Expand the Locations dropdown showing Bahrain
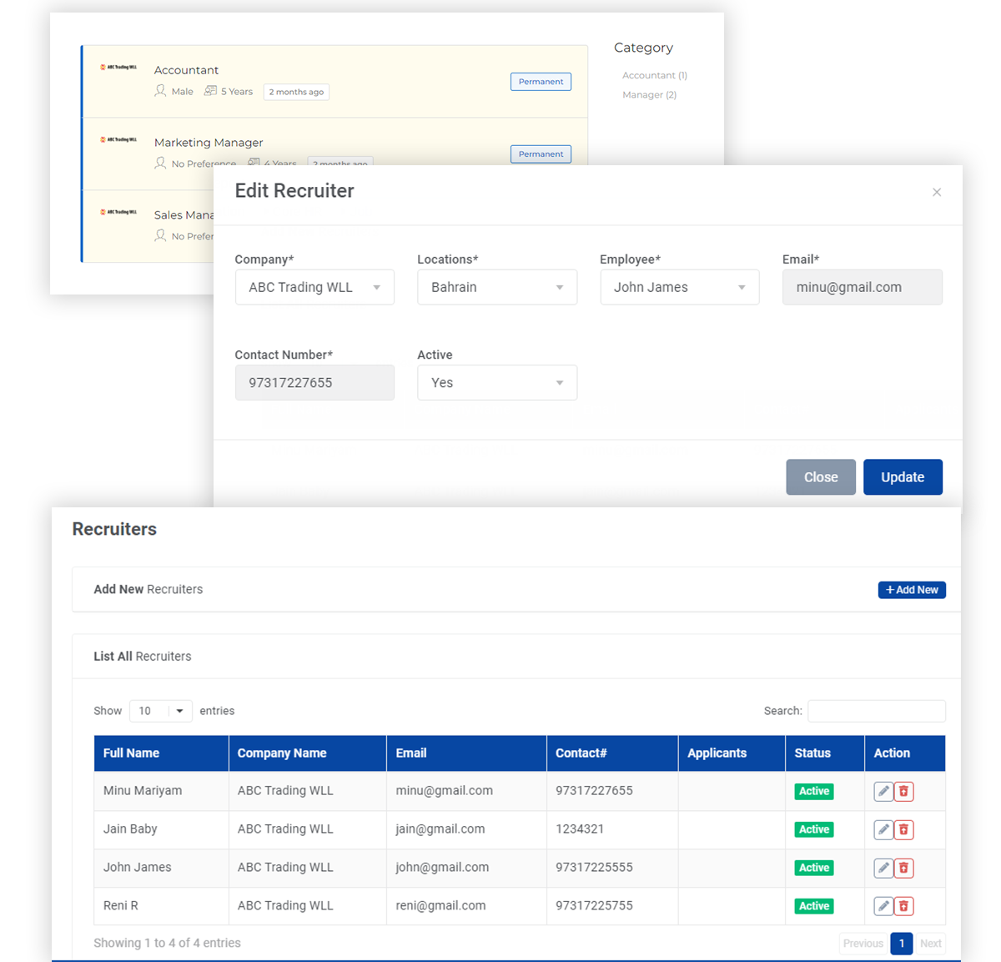Viewport: 1001px width, 962px height. pyautogui.click(x=497, y=287)
